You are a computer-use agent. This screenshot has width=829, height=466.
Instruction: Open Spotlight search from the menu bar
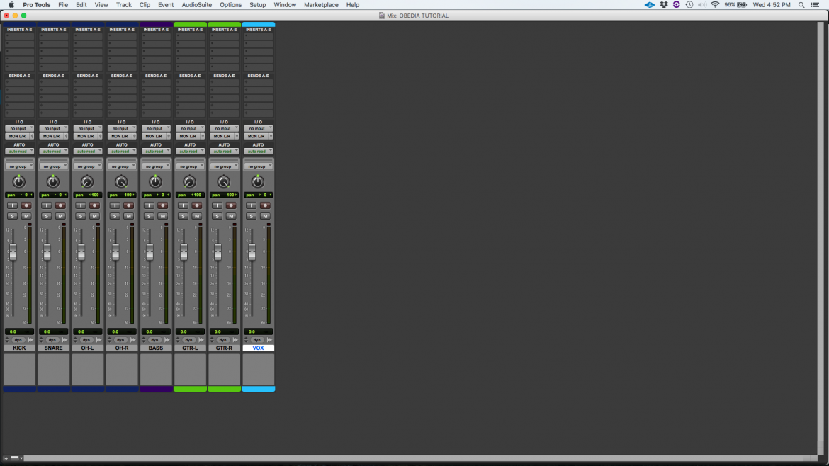pyautogui.click(x=803, y=5)
